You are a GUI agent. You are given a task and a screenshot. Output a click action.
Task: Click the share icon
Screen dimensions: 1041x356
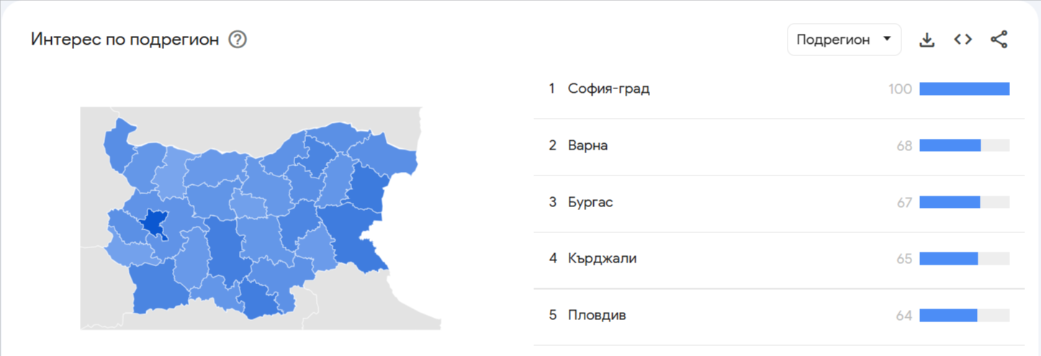(999, 40)
